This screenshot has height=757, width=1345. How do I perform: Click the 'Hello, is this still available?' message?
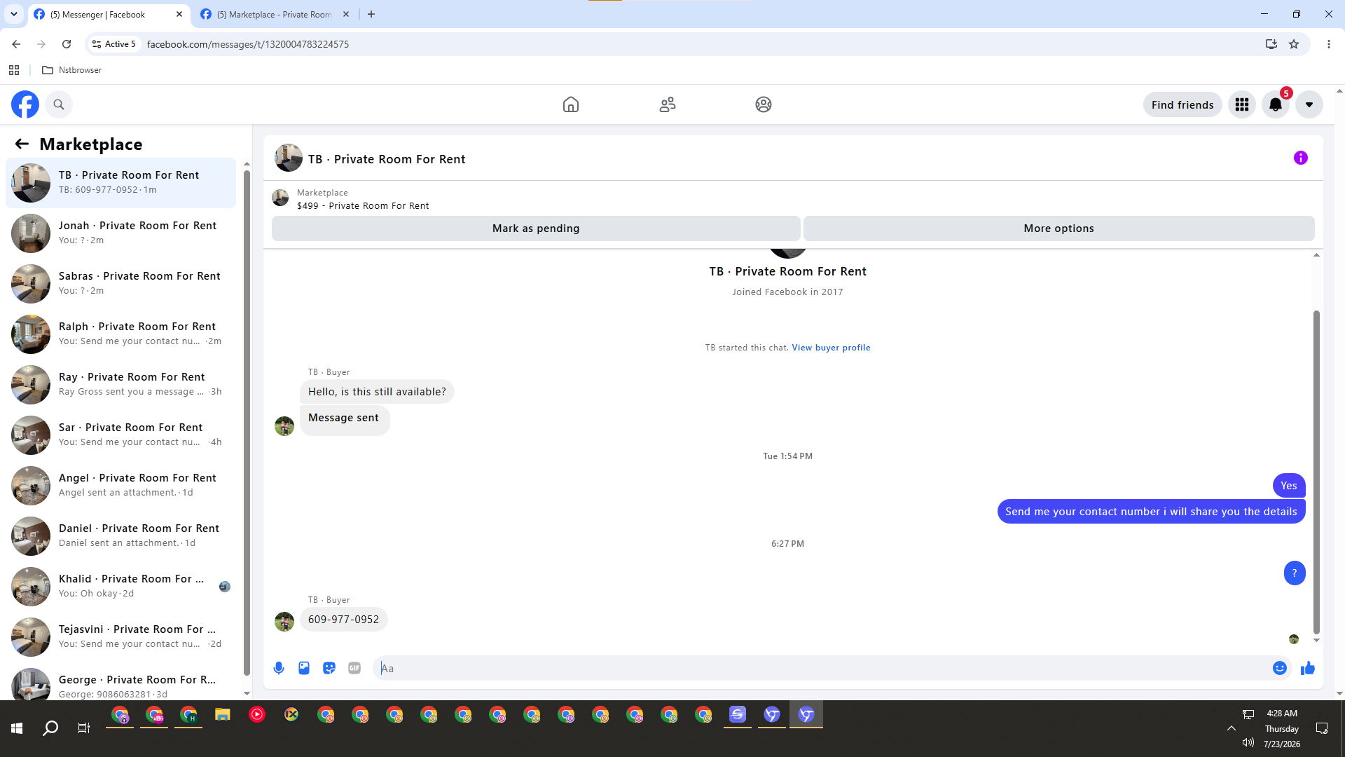pyautogui.click(x=377, y=392)
